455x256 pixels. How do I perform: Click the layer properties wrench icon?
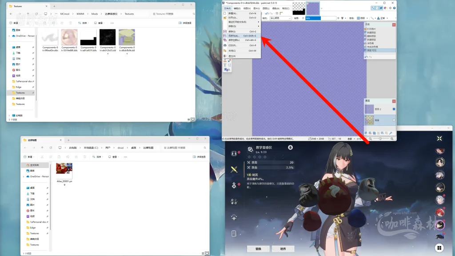click(x=391, y=133)
